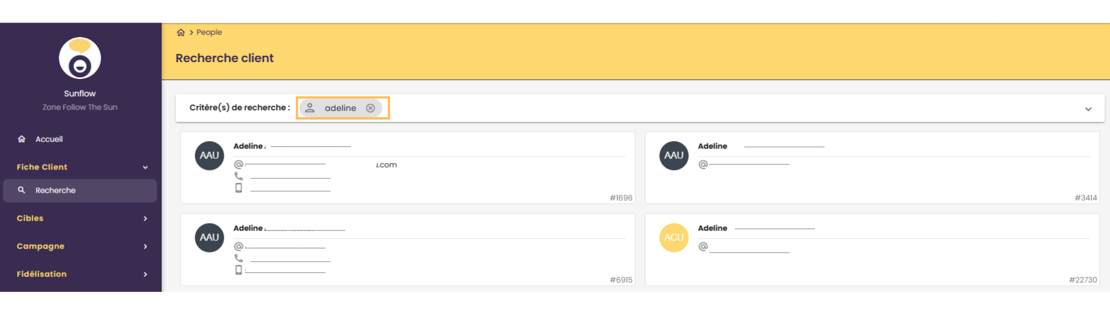
Task: Click the Adeline name on card #6915
Action: point(248,228)
